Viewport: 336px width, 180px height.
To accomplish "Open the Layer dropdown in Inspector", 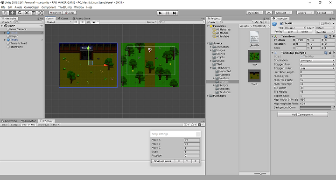I will [325, 28].
